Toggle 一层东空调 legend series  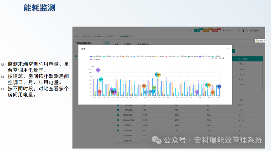pos(127,56)
